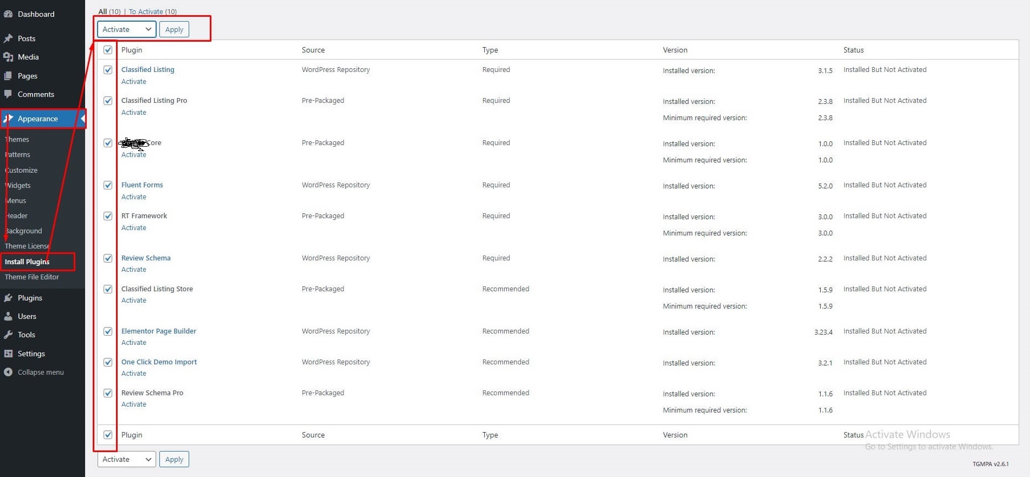Switch to To Activate (10) filter
Screen dimensions: 1030x477
(153, 11)
